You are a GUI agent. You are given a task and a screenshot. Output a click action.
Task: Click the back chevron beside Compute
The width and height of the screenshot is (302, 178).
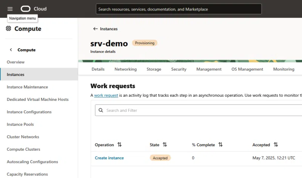(x=11, y=50)
